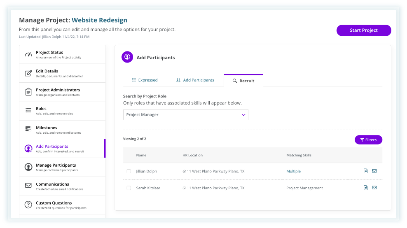Viewport: 407px width, 228px height.
Task: Click the Custom Questions help icon
Action: [x=28, y=205]
